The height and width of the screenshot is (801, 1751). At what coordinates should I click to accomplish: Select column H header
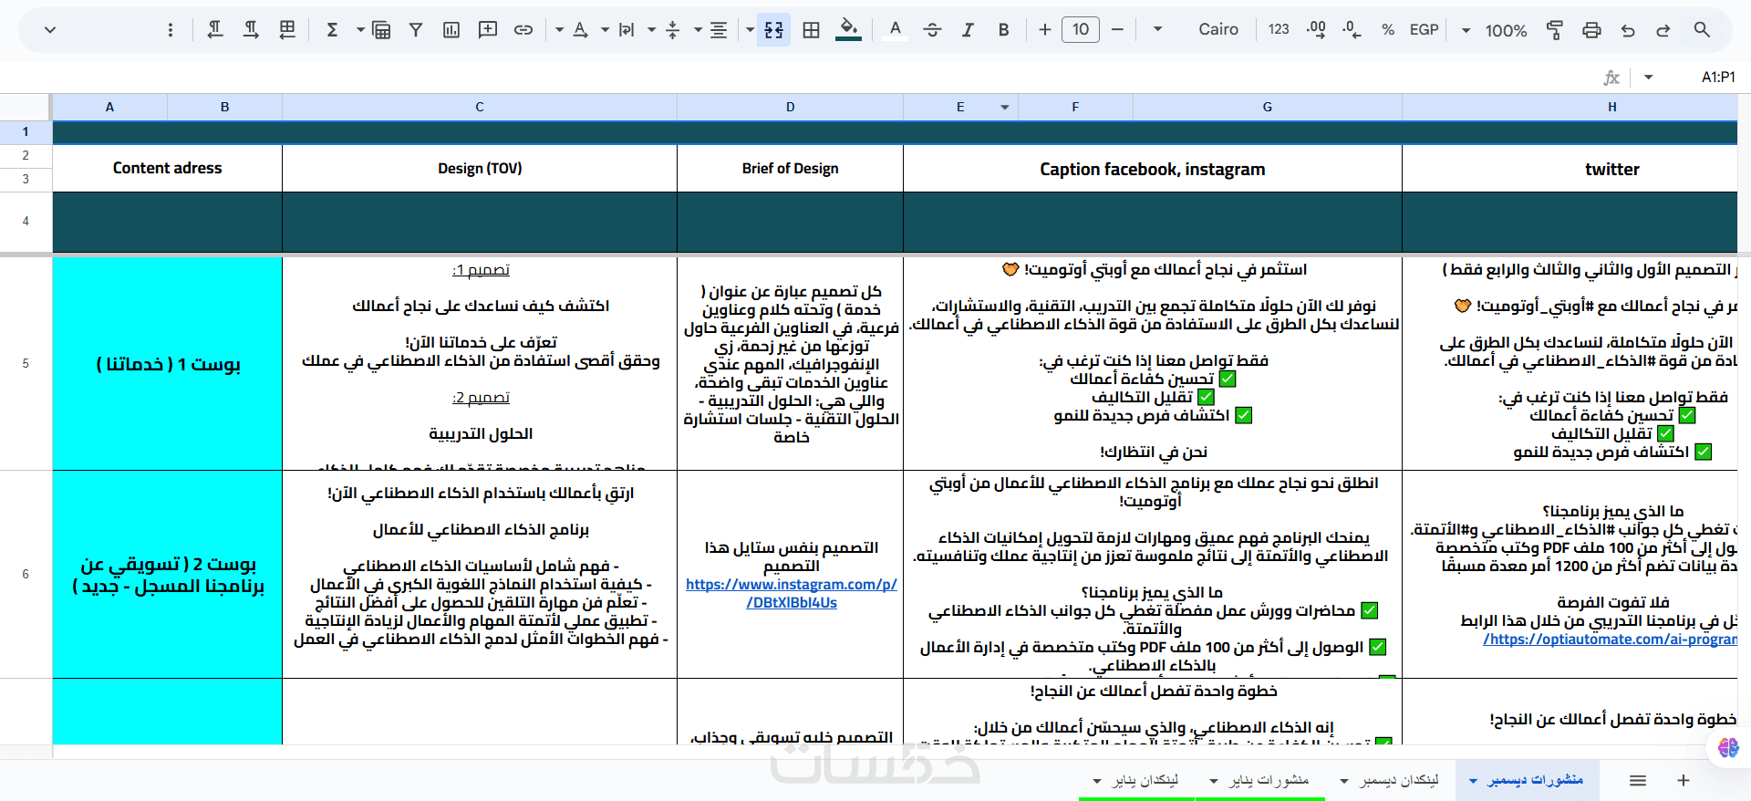[x=1570, y=108]
